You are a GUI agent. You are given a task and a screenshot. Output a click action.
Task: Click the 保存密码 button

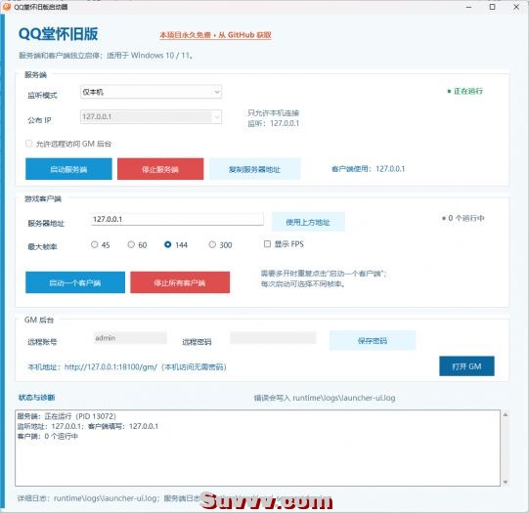(373, 341)
